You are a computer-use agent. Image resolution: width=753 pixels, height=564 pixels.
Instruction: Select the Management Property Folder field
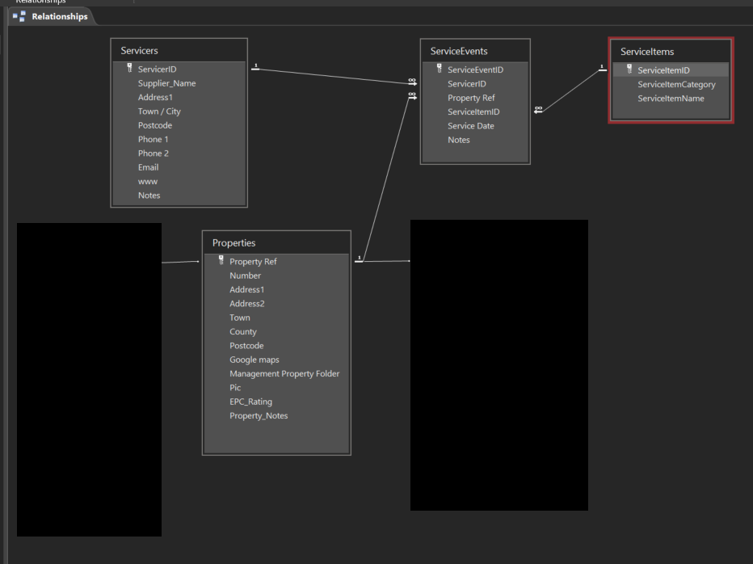point(284,373)
